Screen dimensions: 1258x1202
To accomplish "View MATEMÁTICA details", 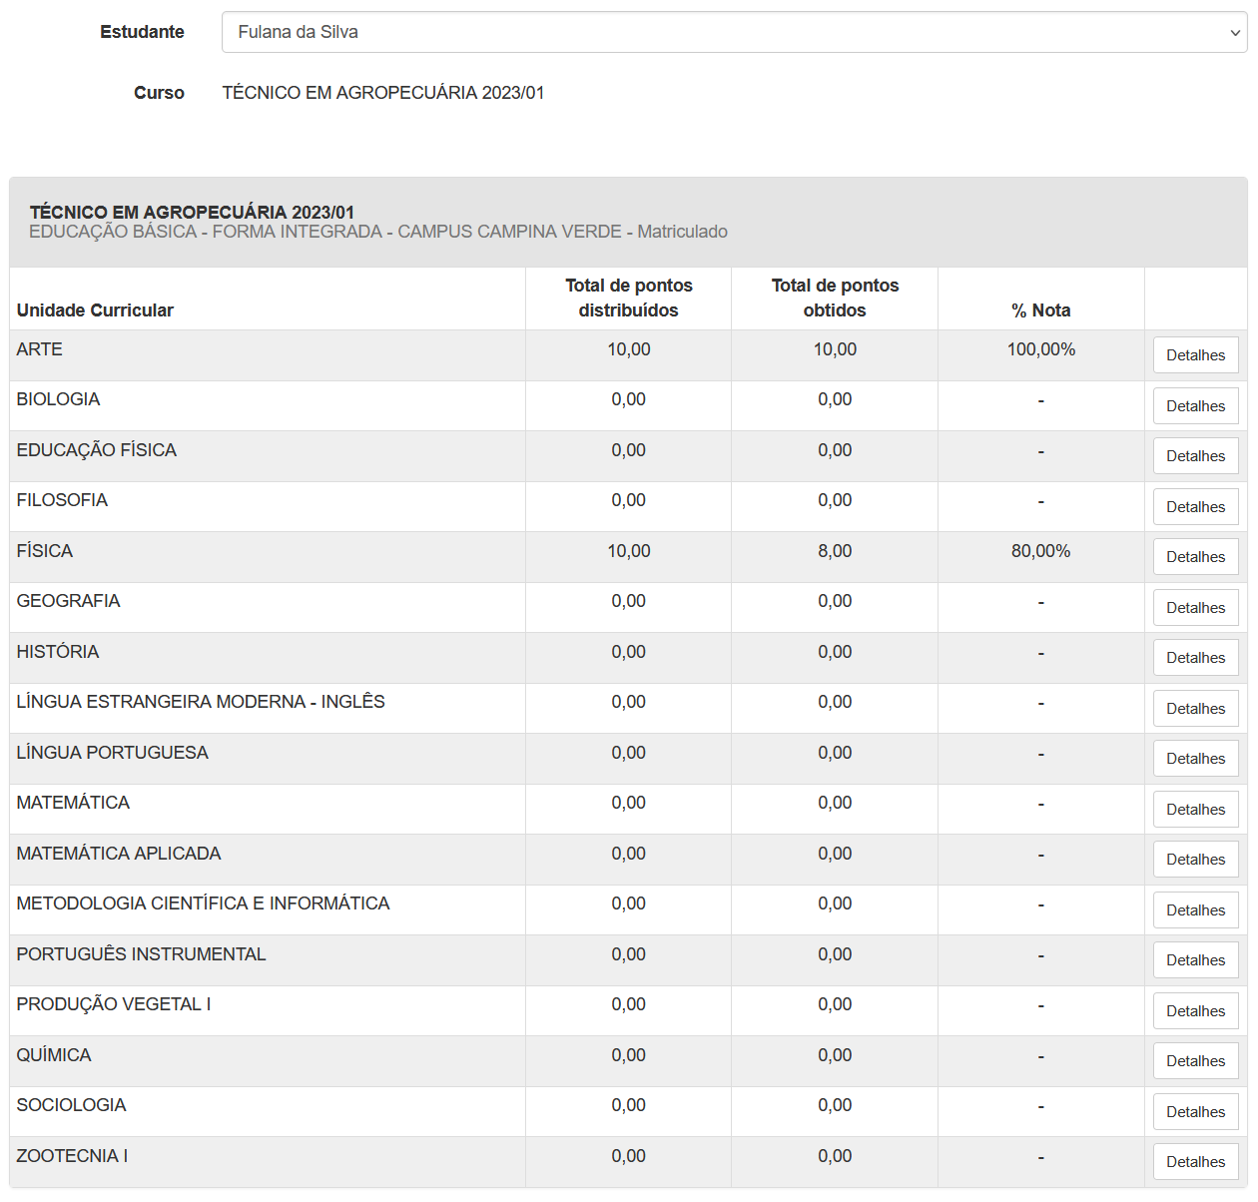I will (1195, 809).
